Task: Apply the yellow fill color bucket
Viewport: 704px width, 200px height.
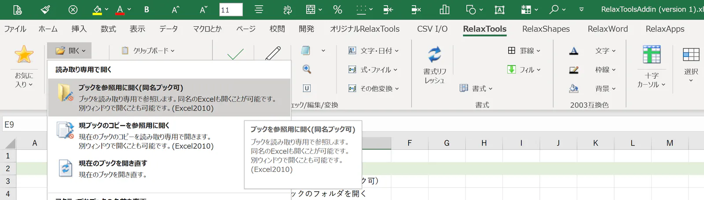Action: pos(97,10)
